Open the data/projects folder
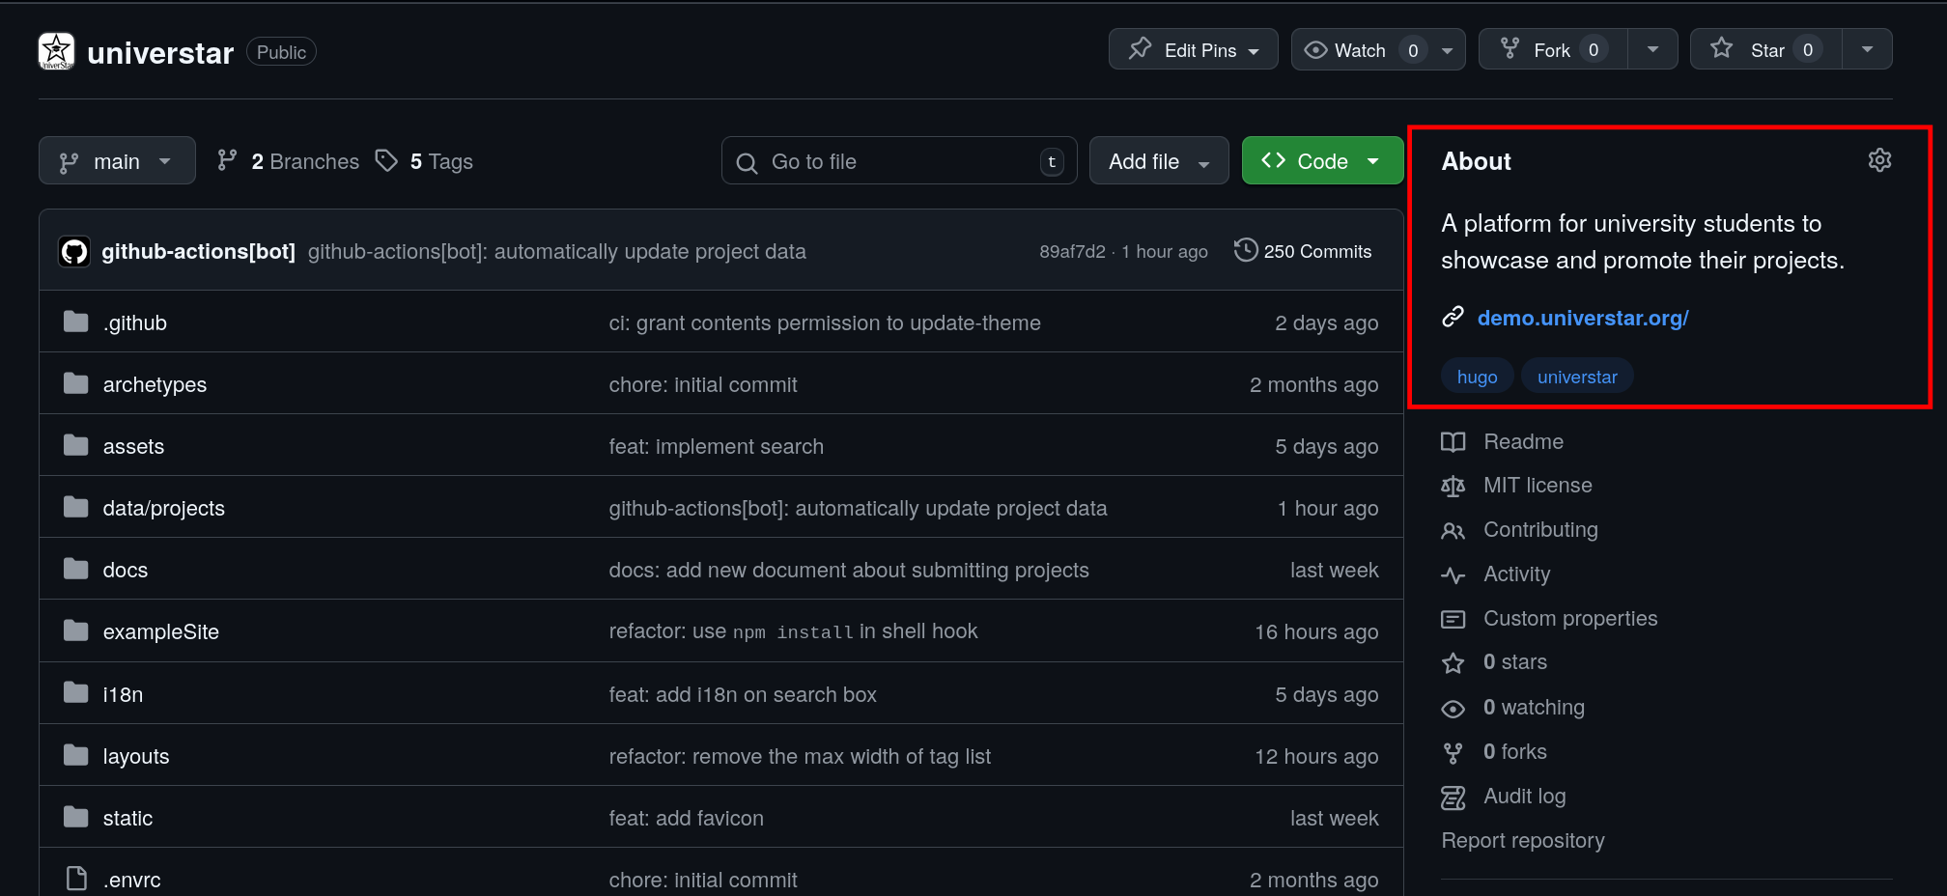This screenshot has height=896, width=1947. pos(163,509)
